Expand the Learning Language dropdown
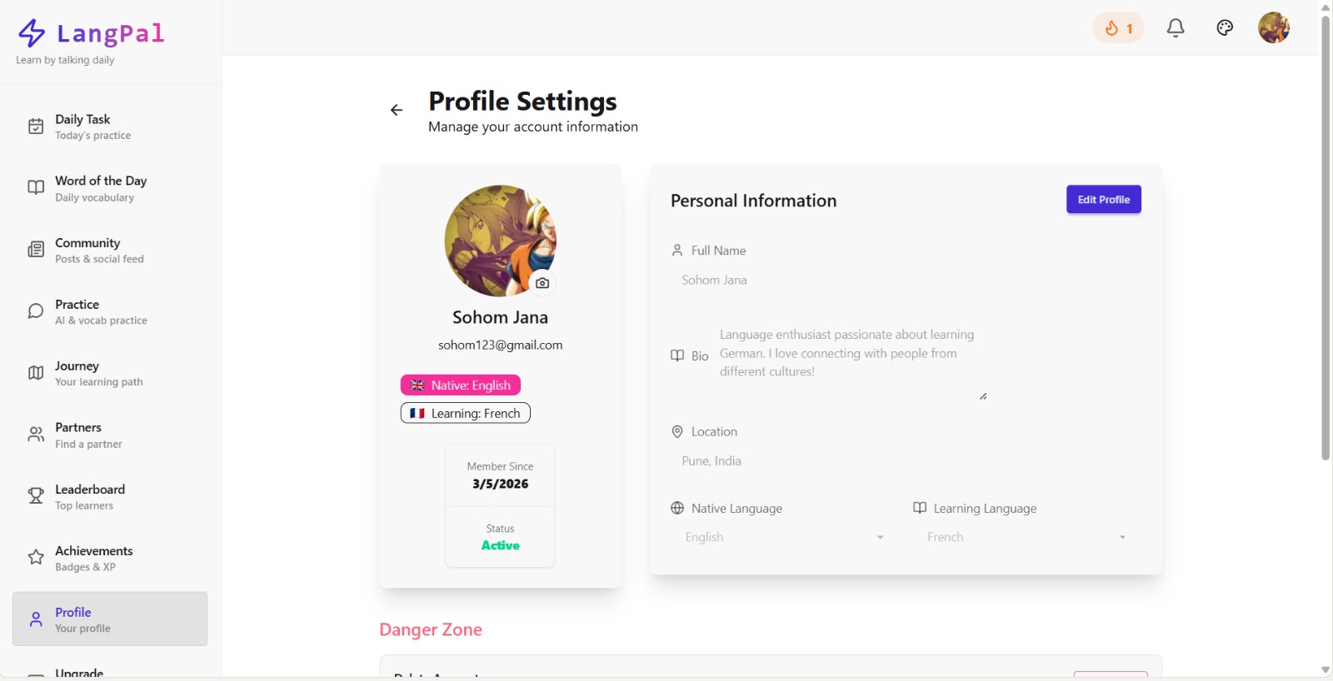The width and height of the screenshot is (1333, 681). pyautogui.click(x=1023, y=537)
